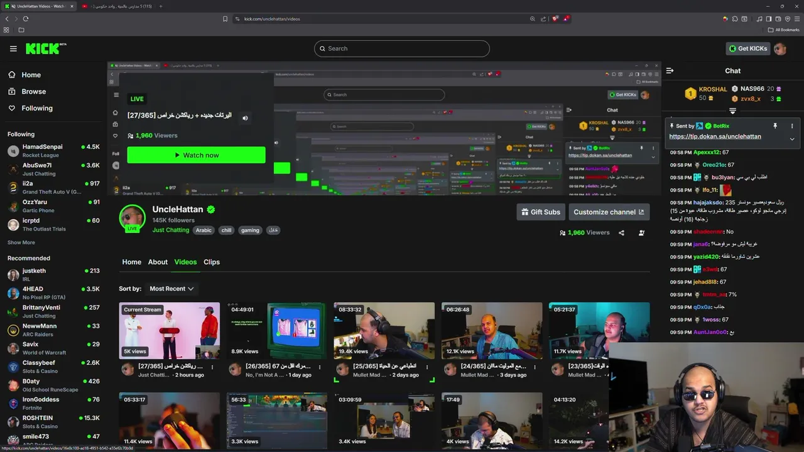Open the Current Stream video thumbnail
804x452 pixels.
pyautogui.click(x=170, y=331)
